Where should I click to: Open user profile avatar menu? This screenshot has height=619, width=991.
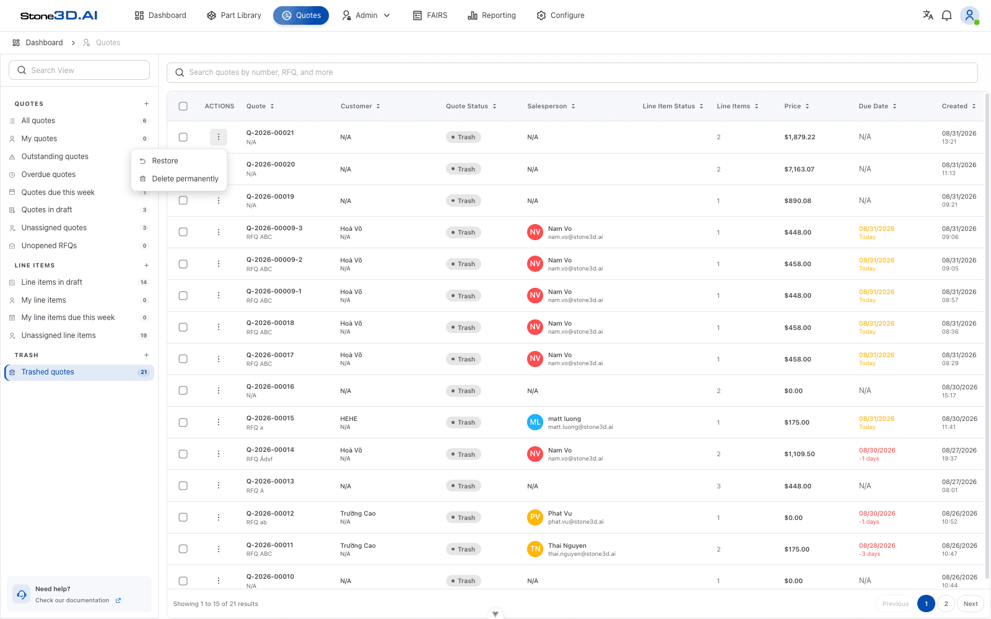coord(969,15)
